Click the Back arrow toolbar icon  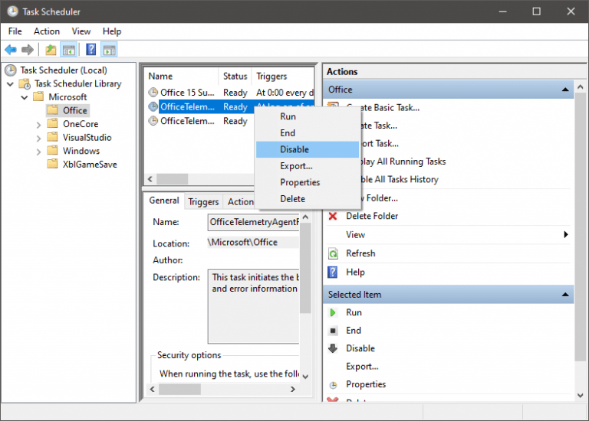click(11, 50)
